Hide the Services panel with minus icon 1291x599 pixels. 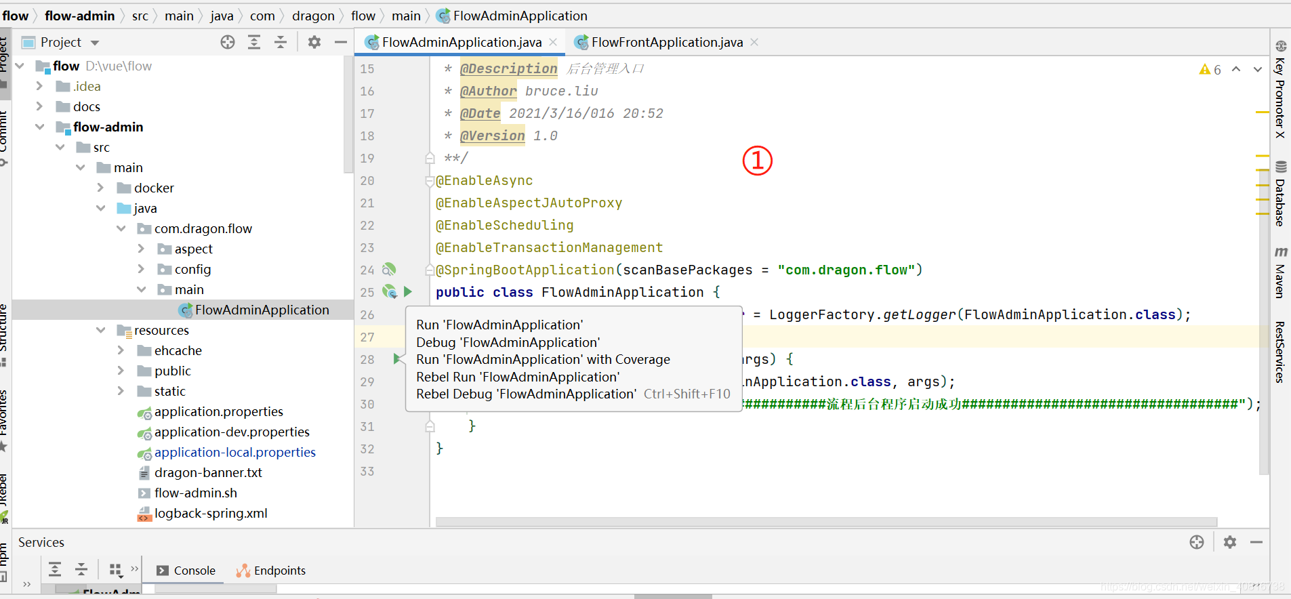[1256, 542]
